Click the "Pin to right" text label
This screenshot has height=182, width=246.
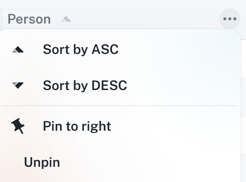pyautogui.click(x=77, y=126)
